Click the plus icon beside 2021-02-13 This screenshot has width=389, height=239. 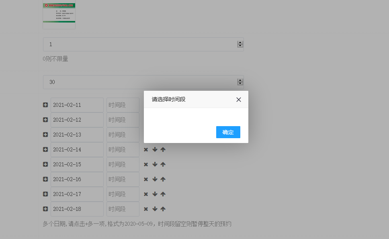(x=45, y=135)
